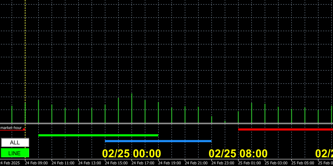
Task: Click the 02/25 08:00 yellow time label
Action: click(238, 154)
